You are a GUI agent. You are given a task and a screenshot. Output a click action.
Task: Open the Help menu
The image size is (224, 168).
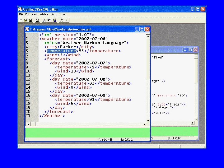click(x=64, y=14)
